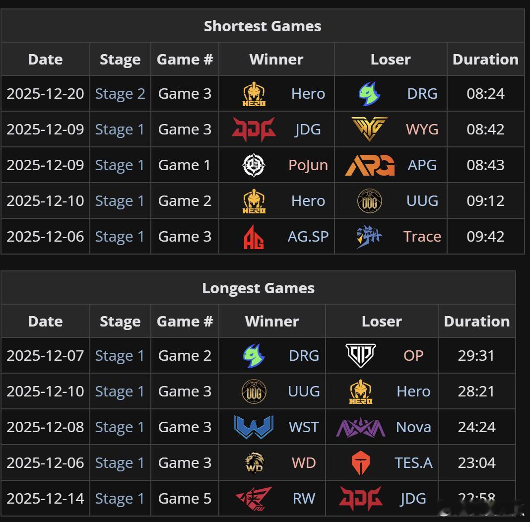Image resolution: width=530 pixels, height=522 pixels.
Task: Open the UUG winner link in Longest Games
Action: 304,391
